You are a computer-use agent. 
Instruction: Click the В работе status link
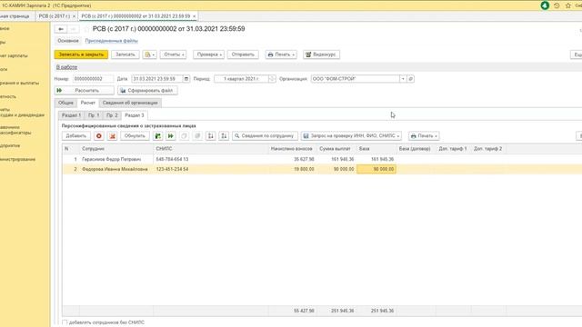coord(66,67)
